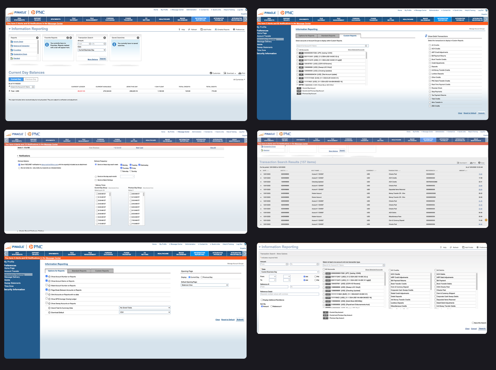Open the Message Center from the alerts banner
The image size is (496, 370).
pyautogui.click(x=55, y=24)
